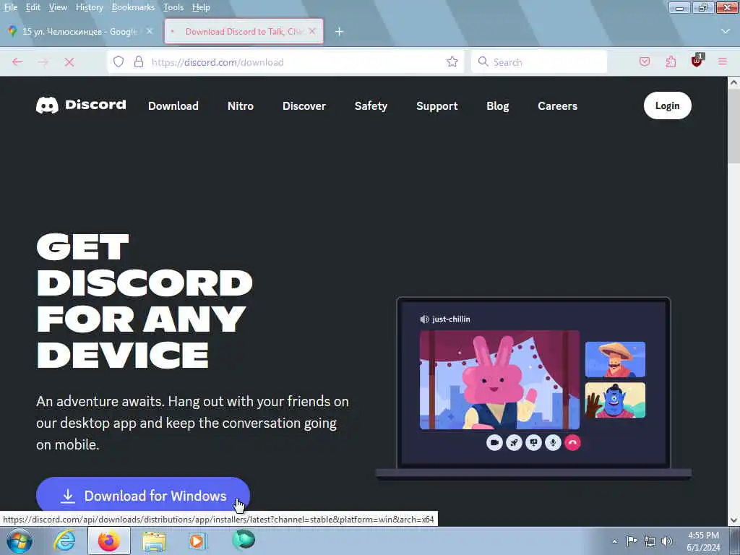The image size is (740, 555).
Task: Open the Action Center flag icon
Action: 632,541
